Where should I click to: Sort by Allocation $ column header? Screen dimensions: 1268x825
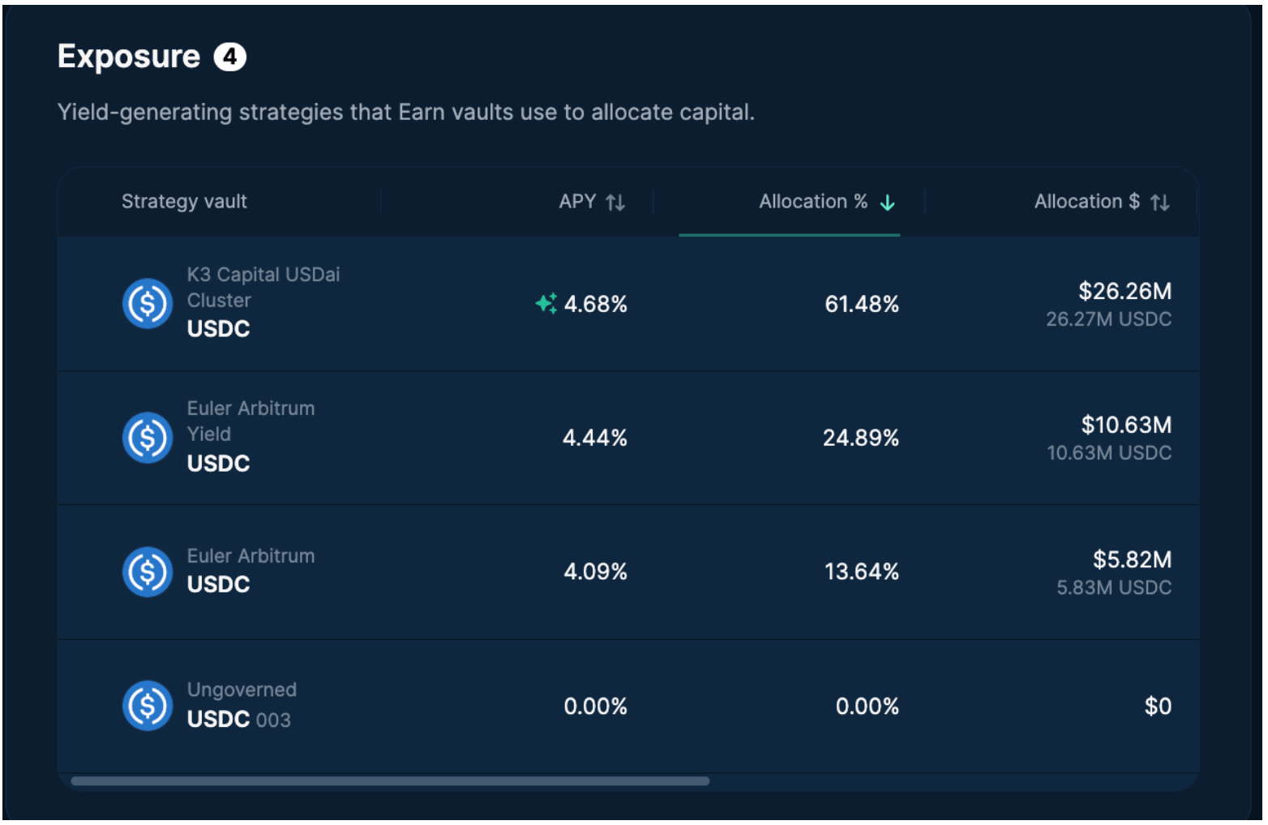click(1086, 202)
